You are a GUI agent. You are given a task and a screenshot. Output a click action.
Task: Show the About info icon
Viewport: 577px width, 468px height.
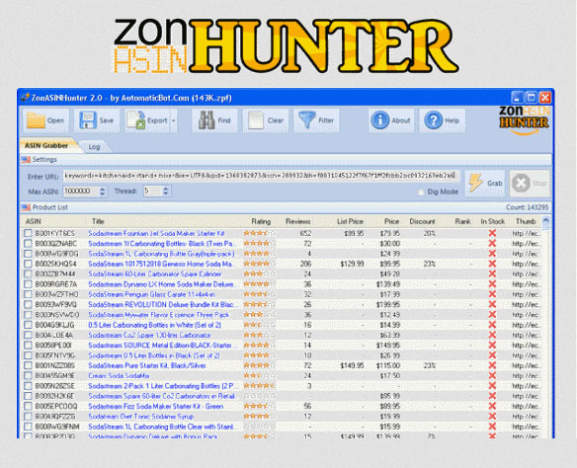pyautogui.click(x=391, y=120)
